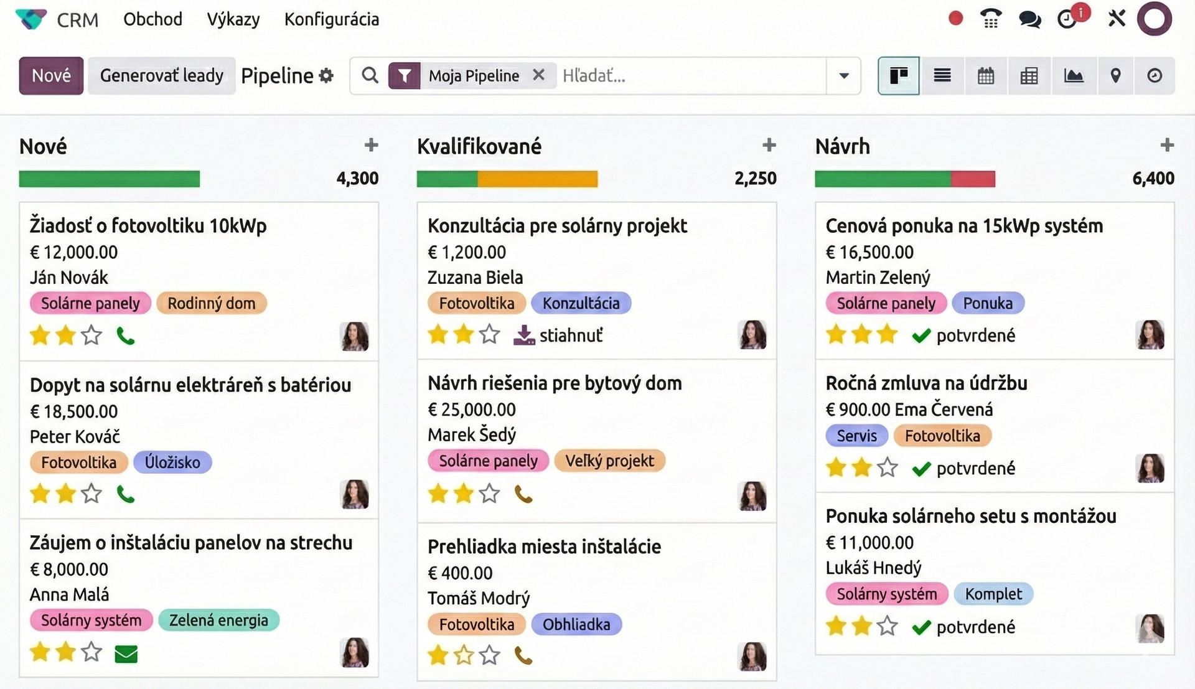Open the Výkazy menu
This screenshot has width=1195, height=689.
click(x=233, y=19)
